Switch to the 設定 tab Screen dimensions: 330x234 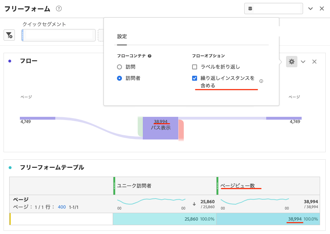122,36
